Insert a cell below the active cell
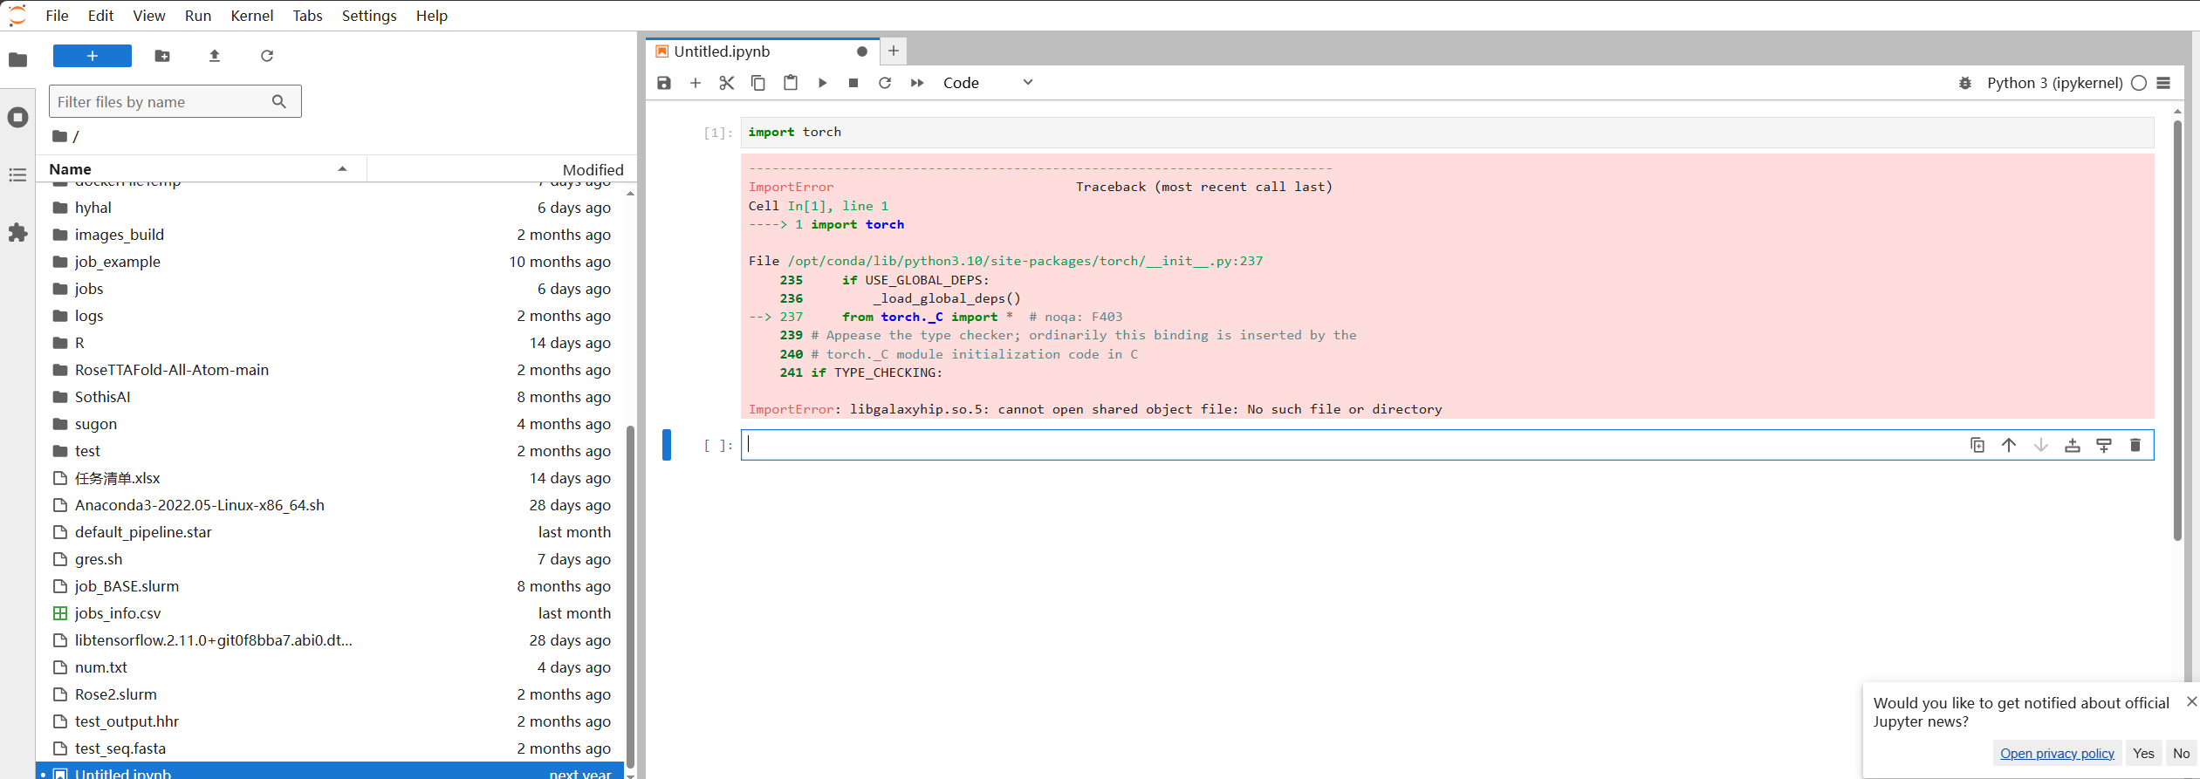The height and width of the screenshot is (779, 2200). 2104,445
